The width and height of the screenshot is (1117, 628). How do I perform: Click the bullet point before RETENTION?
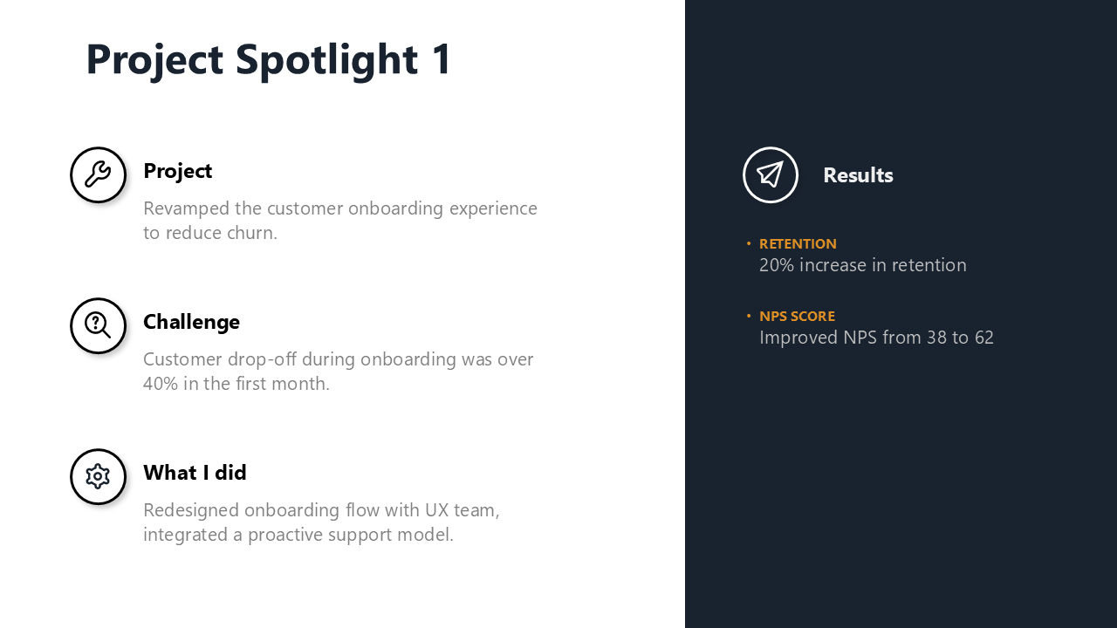pos(749,243)
